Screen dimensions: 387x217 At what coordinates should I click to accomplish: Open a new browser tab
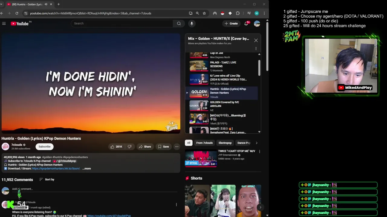(58, 4)
